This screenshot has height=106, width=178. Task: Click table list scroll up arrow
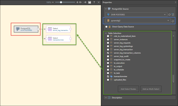(173, 36)
